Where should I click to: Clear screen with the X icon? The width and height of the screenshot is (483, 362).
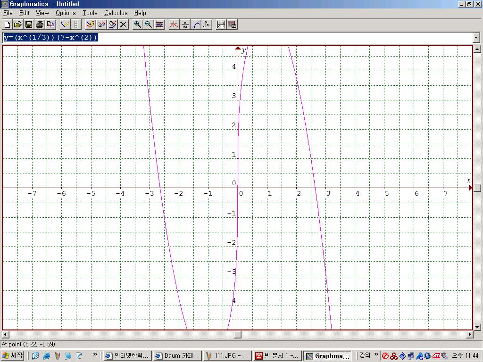click(123, 25)
